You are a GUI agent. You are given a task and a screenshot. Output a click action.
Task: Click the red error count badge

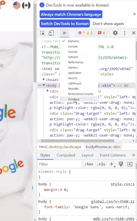coord(82,33)
